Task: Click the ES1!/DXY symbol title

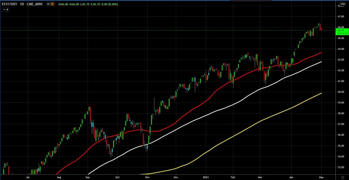Action: tap(10, 4)
